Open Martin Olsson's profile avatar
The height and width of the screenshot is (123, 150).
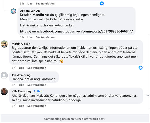[4, 44]
